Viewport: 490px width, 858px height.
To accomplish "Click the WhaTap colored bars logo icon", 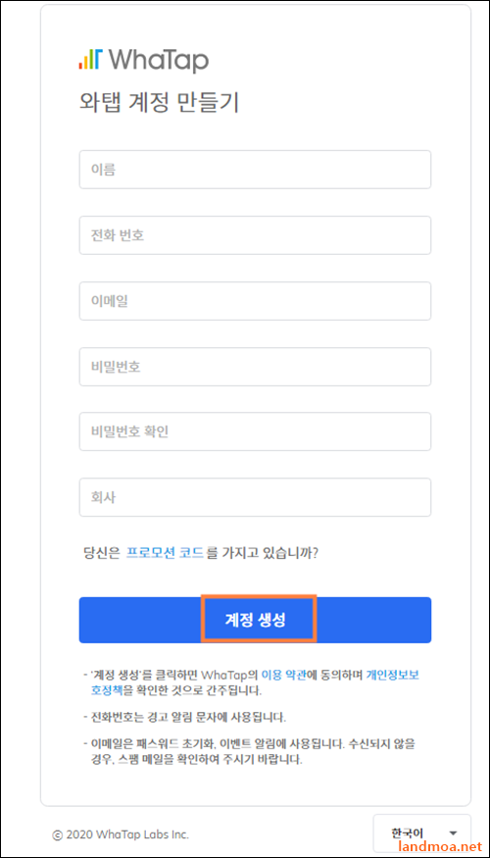I will [x=90, y=59].
